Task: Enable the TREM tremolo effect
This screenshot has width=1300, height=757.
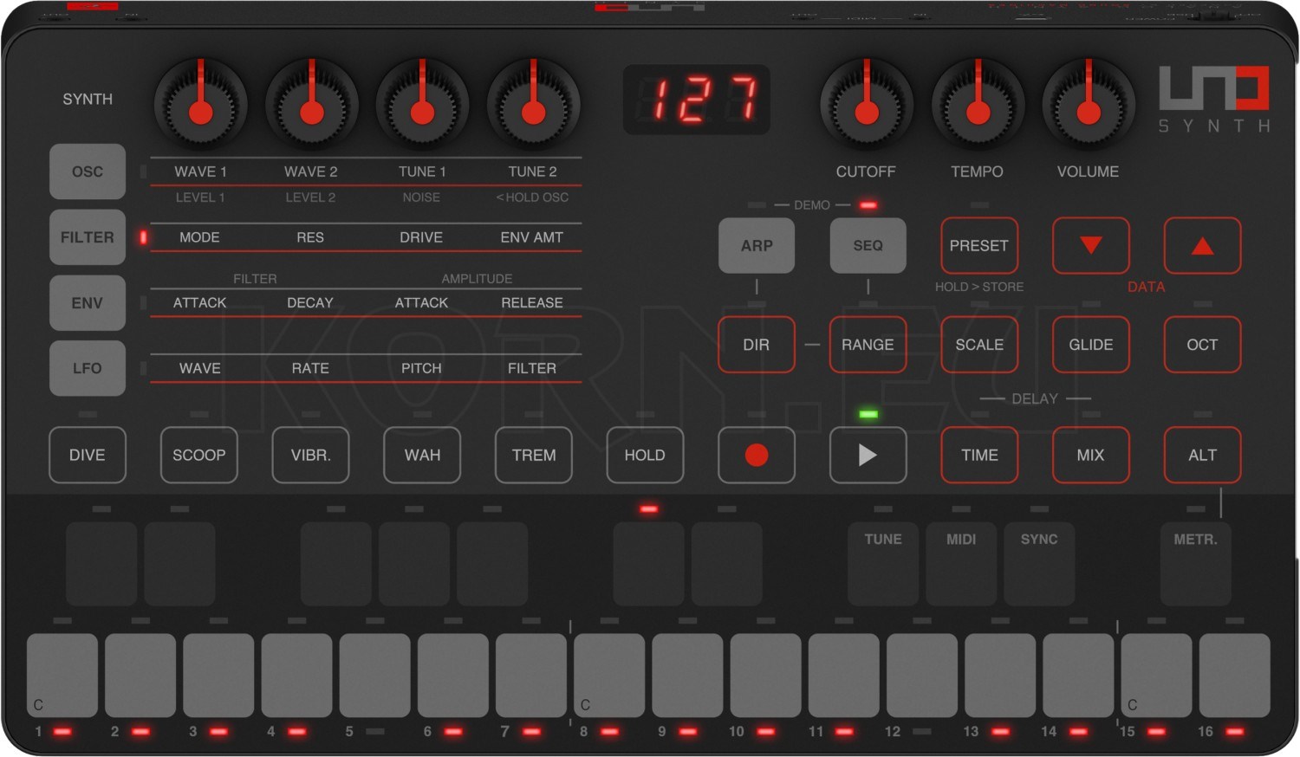Action: click(x=534, y=455)
